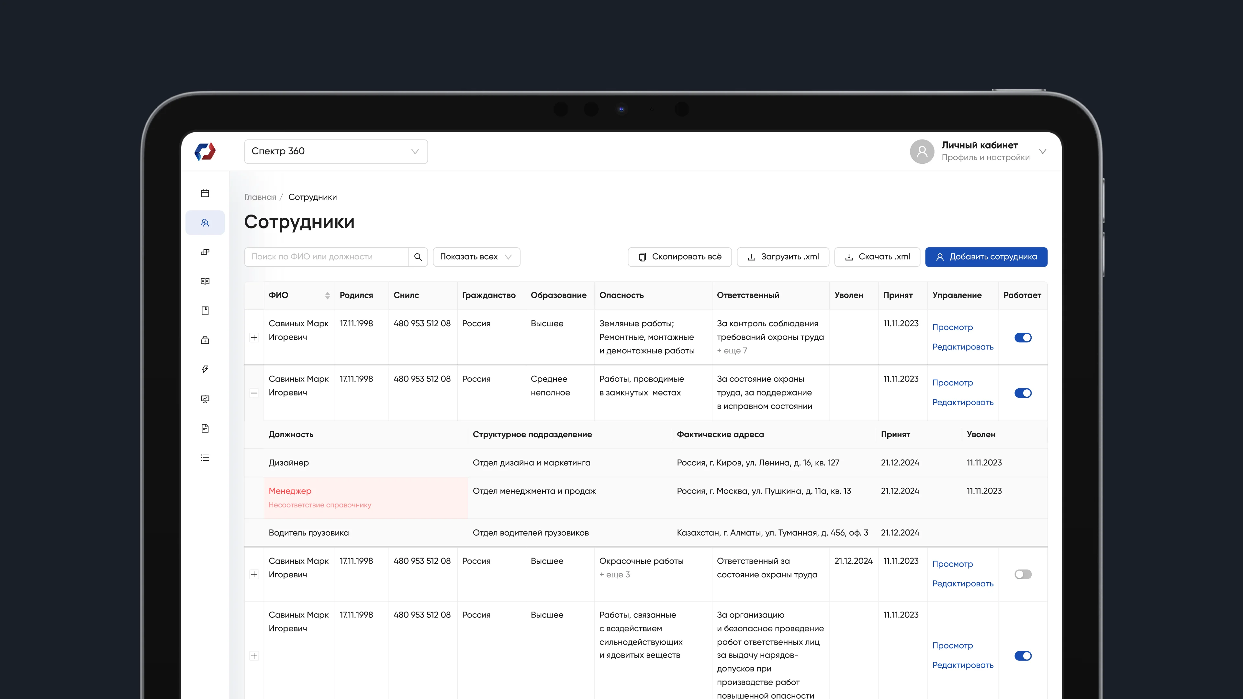The height and width of the screenshot is (699, 1243).
Task: Open the modules section via the blocks icon
Action: tap(205, 252)
